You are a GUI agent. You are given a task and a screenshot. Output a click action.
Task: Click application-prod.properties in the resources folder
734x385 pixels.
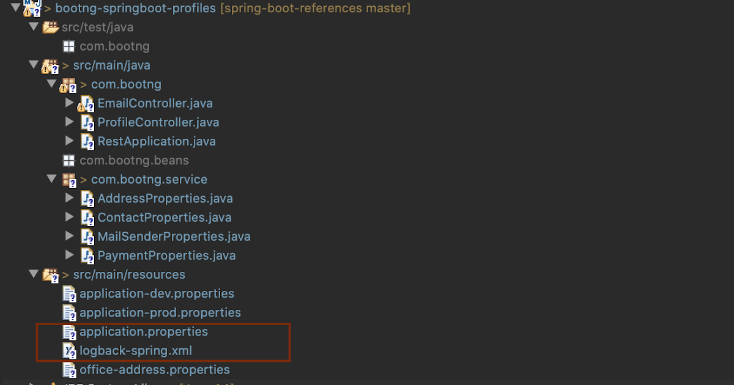(160, 312)
